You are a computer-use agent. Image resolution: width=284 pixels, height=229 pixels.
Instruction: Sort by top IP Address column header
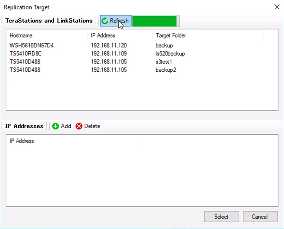[103, 35]
